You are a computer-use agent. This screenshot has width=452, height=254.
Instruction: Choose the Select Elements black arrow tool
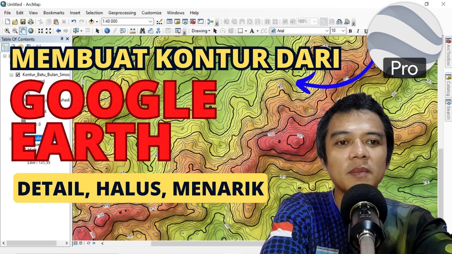(98, 31)
